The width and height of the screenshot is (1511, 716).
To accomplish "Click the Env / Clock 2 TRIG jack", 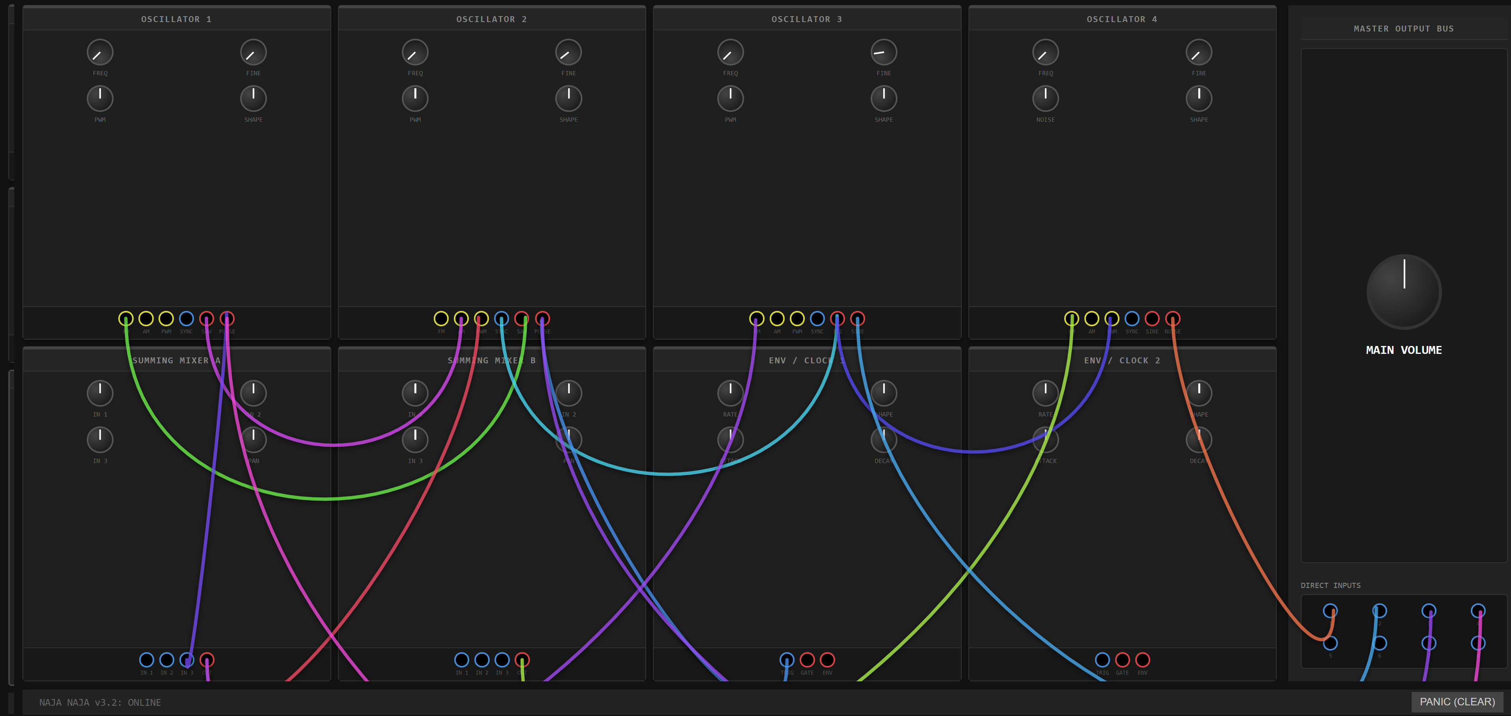I will [x=1103, y=660].
